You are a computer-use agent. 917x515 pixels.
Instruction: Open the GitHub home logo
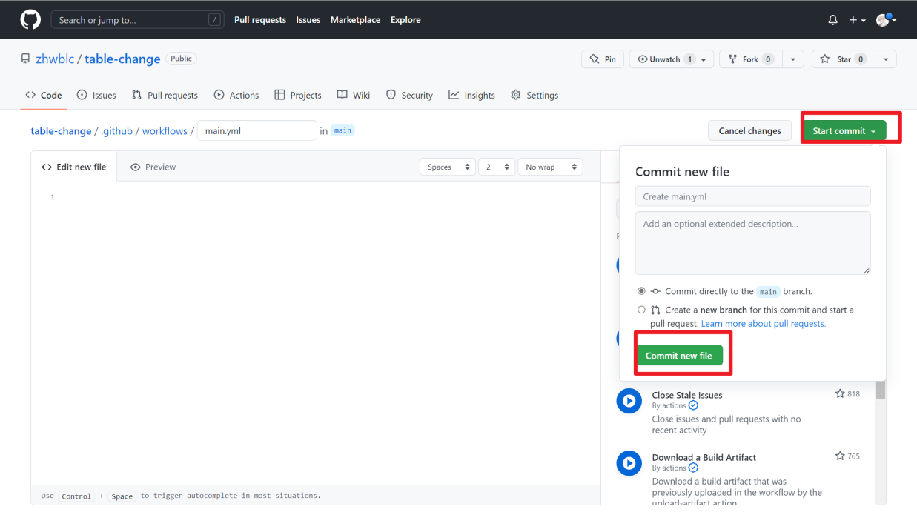click(30, 20)
